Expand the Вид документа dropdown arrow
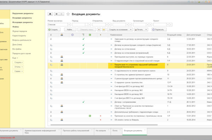 [x=127, y=25]
